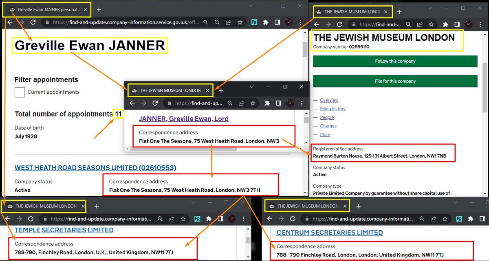Expand the More section link
The width and height of the screenshot is (489, 261).
tap(325, 134)
